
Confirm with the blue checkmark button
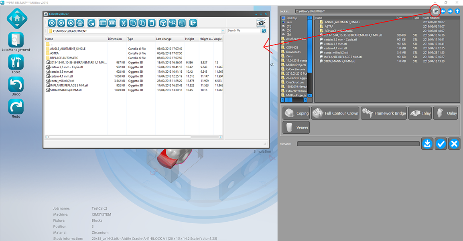441,144
